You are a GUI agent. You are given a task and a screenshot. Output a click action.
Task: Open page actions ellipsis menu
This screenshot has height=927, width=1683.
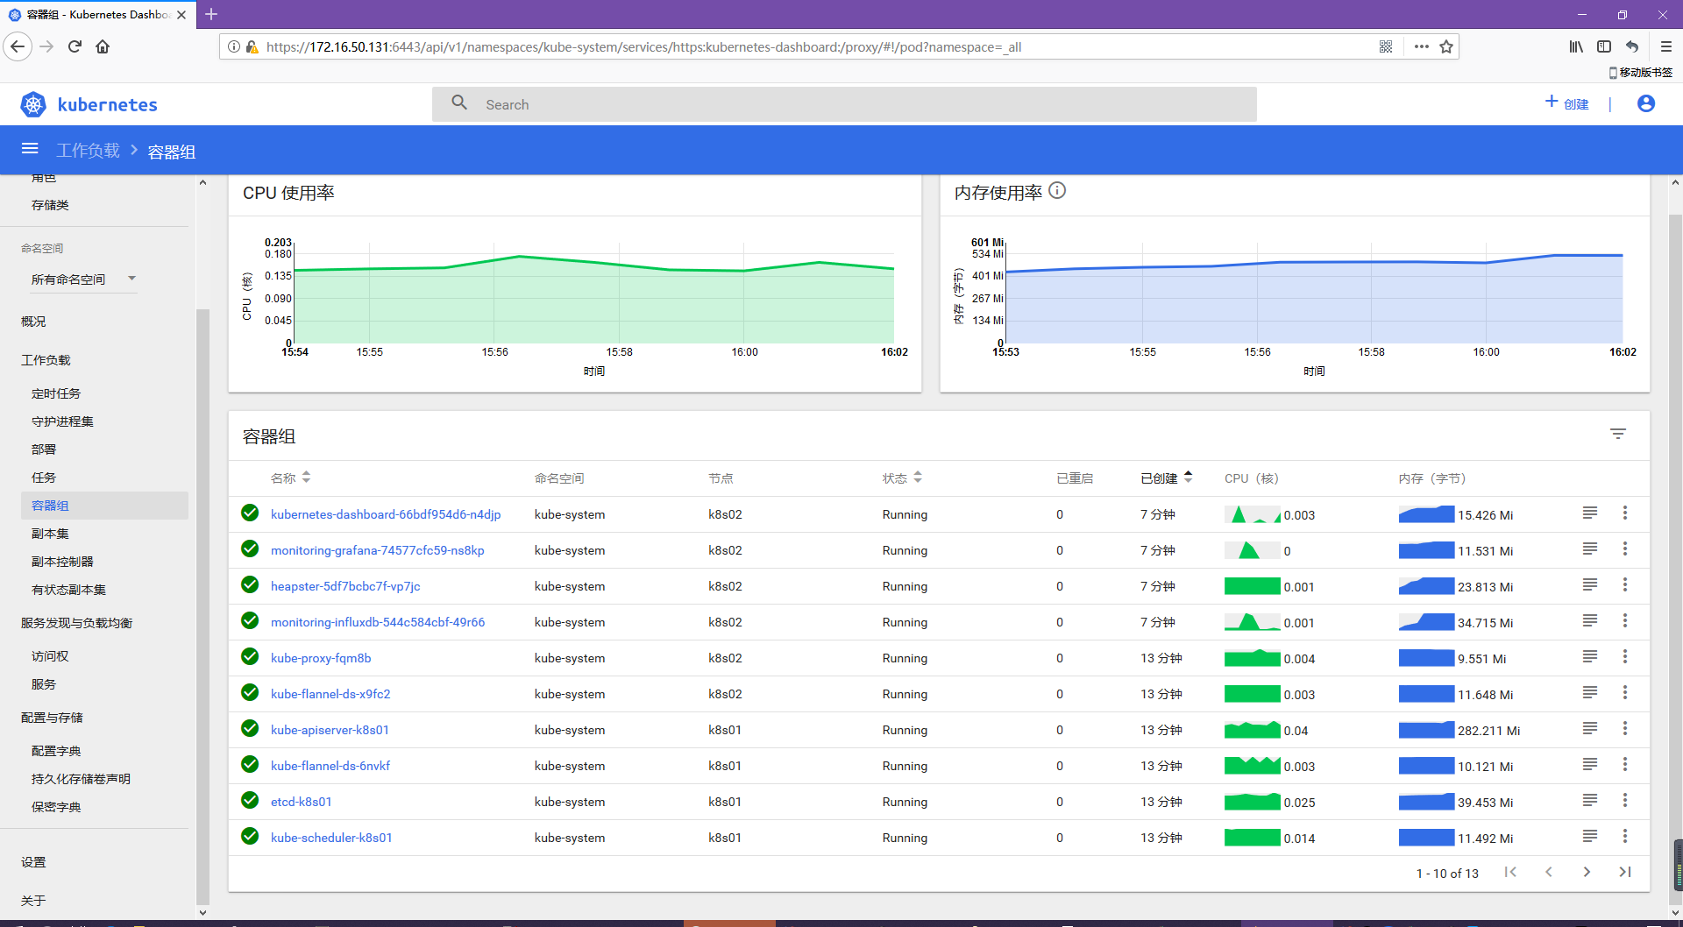pyautogui.click(x=1422, y=46)
